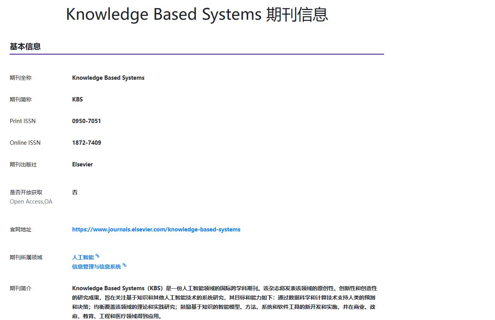Open the 信息管理与信息系统 field link
Viewport: 495px width, 320px height.
tap(96, 267)
